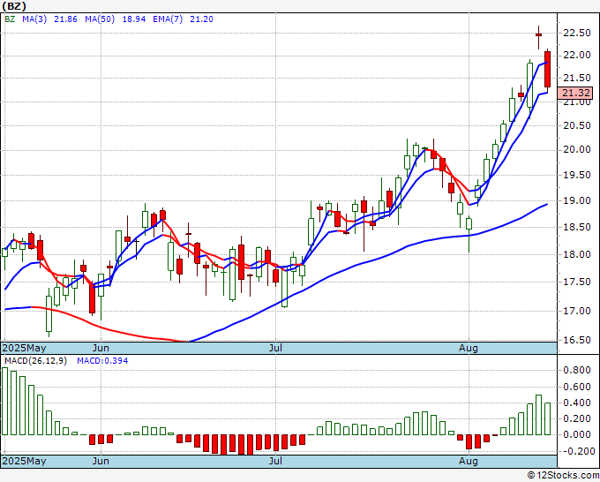
Task: Click the last red candlestick near 22.00
Action: 548,70
